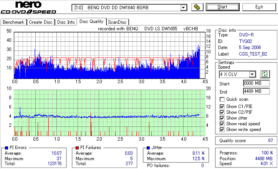Click the Quality score value 97

tap(270, 141)
